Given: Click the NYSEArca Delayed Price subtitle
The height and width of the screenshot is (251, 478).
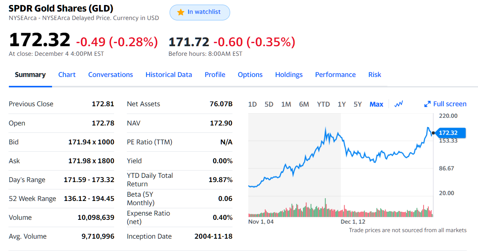Looking at the screenshot, I should [84, 18].
